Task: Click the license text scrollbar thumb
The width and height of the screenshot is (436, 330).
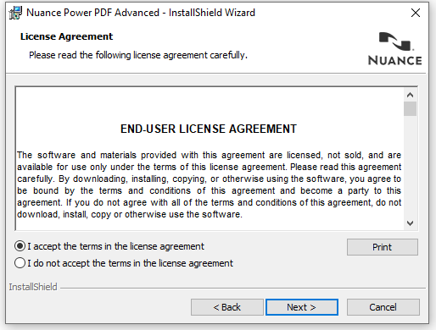Action: (x=410, y=109)
